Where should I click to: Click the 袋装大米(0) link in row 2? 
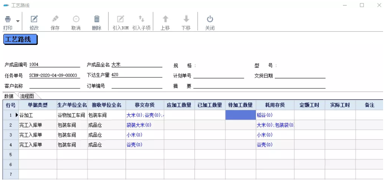pyautogui.click(x=139, y=125)
